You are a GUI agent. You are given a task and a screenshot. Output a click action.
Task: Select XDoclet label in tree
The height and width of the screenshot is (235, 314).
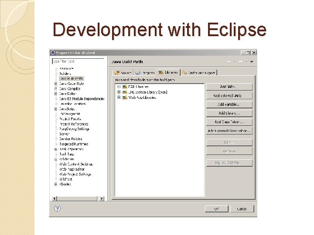[65, 184]
